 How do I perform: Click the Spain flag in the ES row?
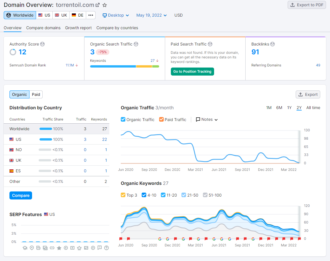11,171
